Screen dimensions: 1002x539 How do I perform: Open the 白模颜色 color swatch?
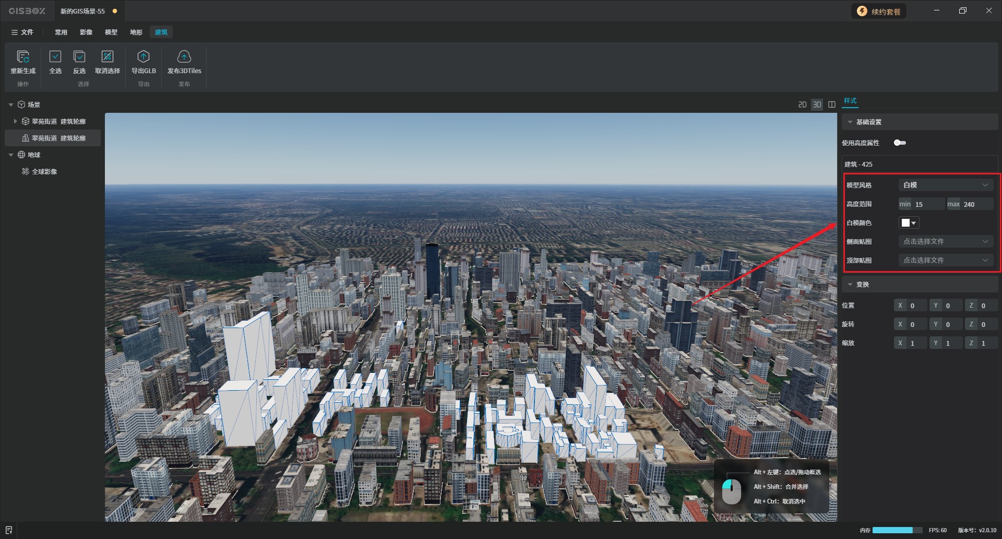[x=909, y=223]
